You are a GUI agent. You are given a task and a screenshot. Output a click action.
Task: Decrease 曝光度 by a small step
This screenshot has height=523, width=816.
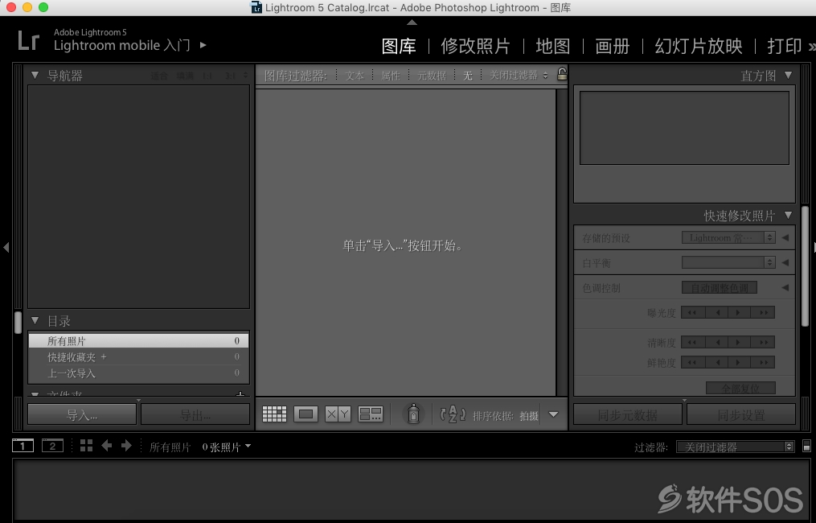[716, 312]
